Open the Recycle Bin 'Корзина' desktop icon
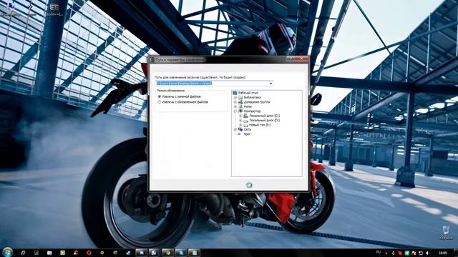The height and width of the screenshot is (257, 458). (446, 233)
